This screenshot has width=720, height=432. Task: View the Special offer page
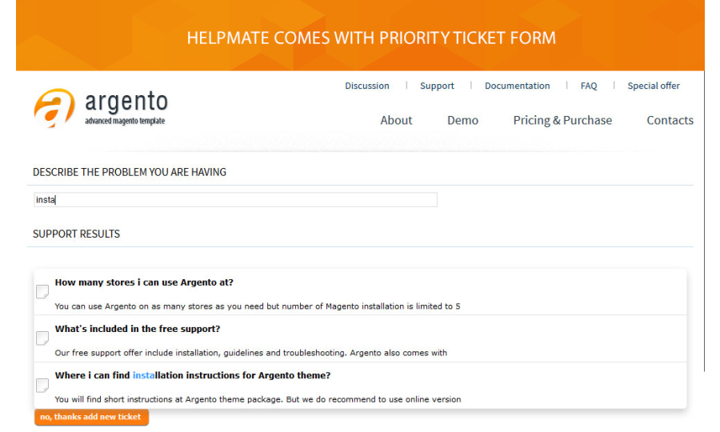[x=654, y=86]
